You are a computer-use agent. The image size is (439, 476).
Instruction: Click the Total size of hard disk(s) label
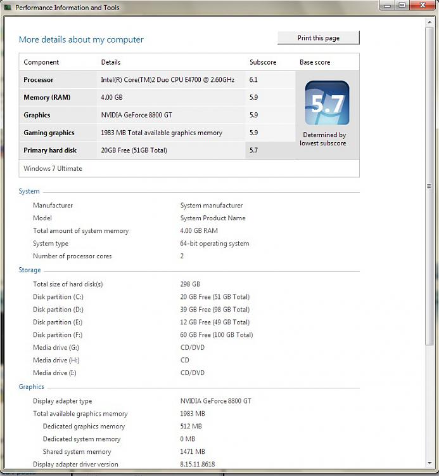coord(68,284)
